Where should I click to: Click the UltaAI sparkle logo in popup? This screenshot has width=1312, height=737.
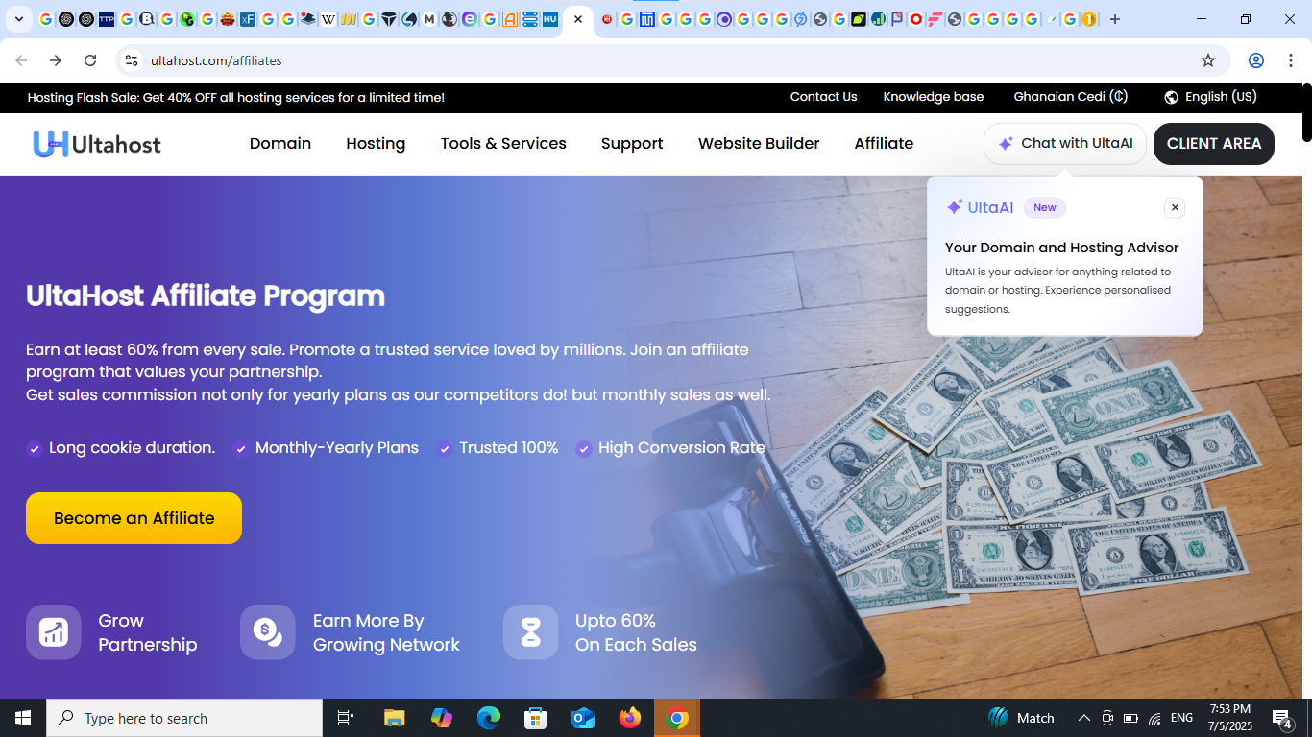[x=955, y=207]
